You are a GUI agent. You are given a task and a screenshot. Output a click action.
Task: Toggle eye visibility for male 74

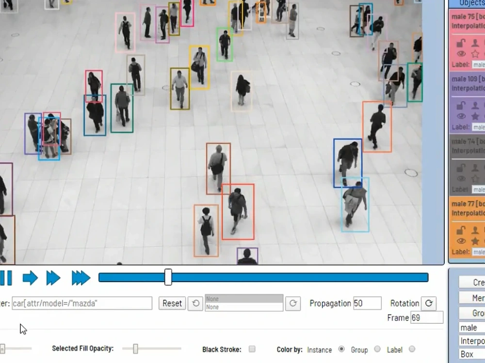coord(461,179)
